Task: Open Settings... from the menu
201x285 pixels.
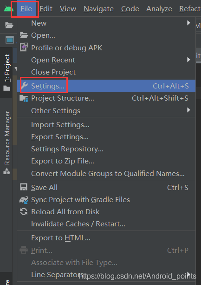Action: coord(106,86)
